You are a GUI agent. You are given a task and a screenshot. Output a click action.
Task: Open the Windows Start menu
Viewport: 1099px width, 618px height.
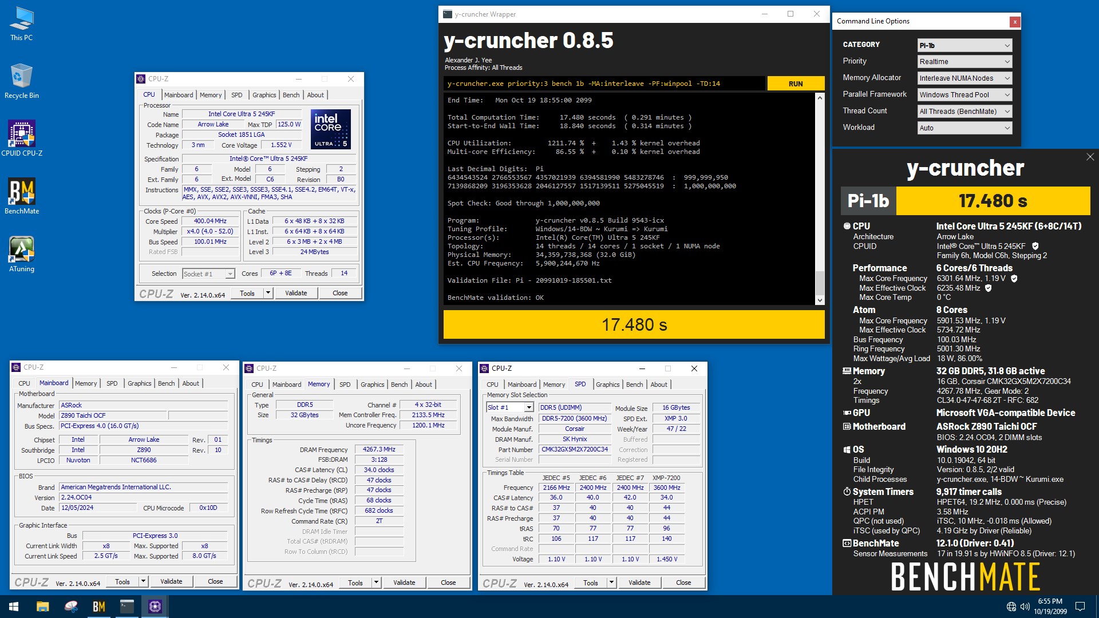click(14, 607)
